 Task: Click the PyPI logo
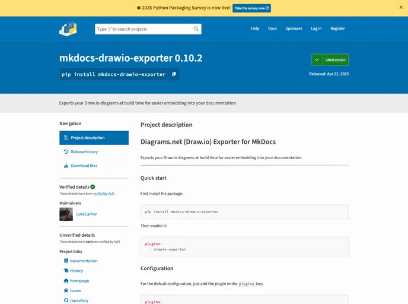(x=68, y=28)
